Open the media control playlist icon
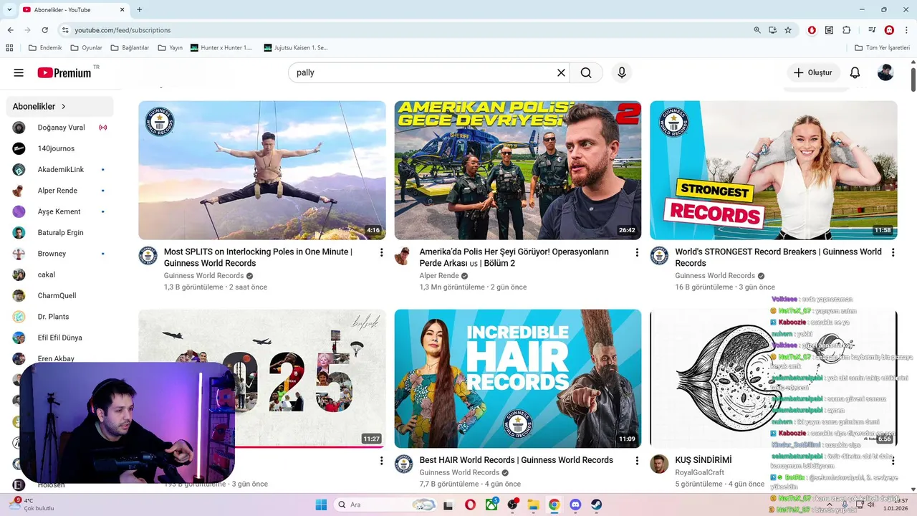 tap(872, 30)
